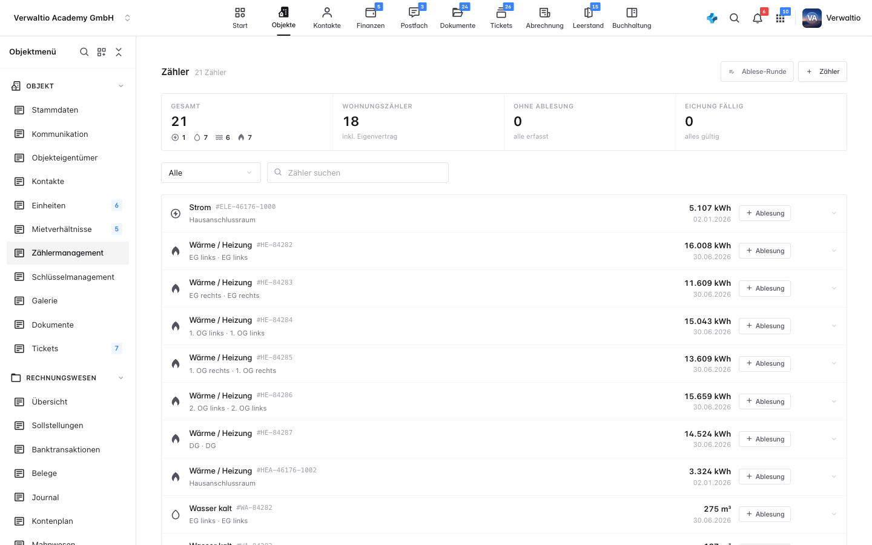Open Einheiten in the sidebar

(68, 205)
